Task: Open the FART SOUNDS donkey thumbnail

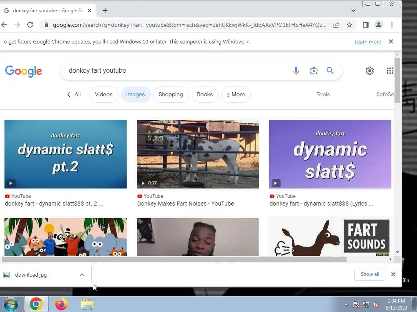Action: pyautogui.click(x=330, y=237)
